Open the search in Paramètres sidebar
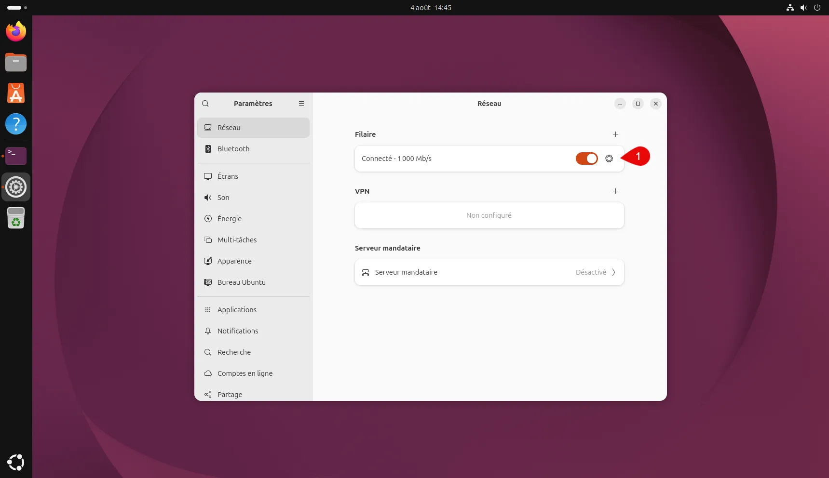 coord(205,104)
